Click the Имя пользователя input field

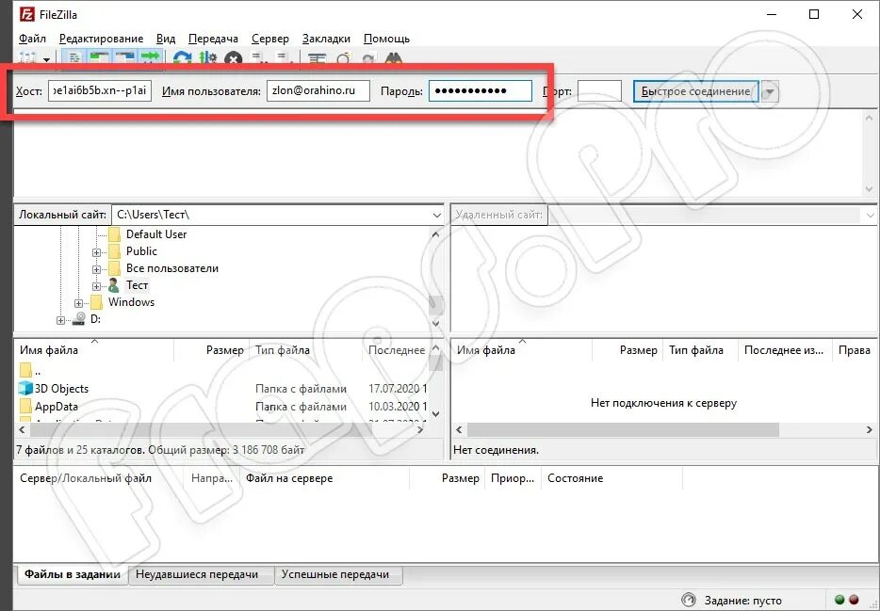tap(318, 90)
